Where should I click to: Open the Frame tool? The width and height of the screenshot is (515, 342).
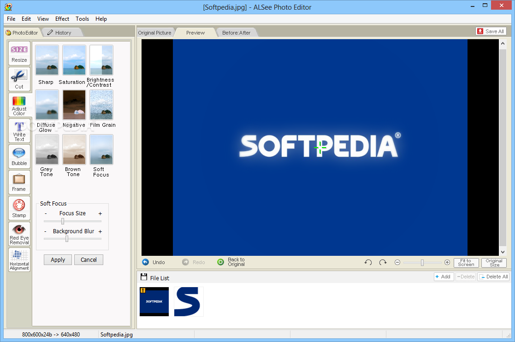coord(19,183)
